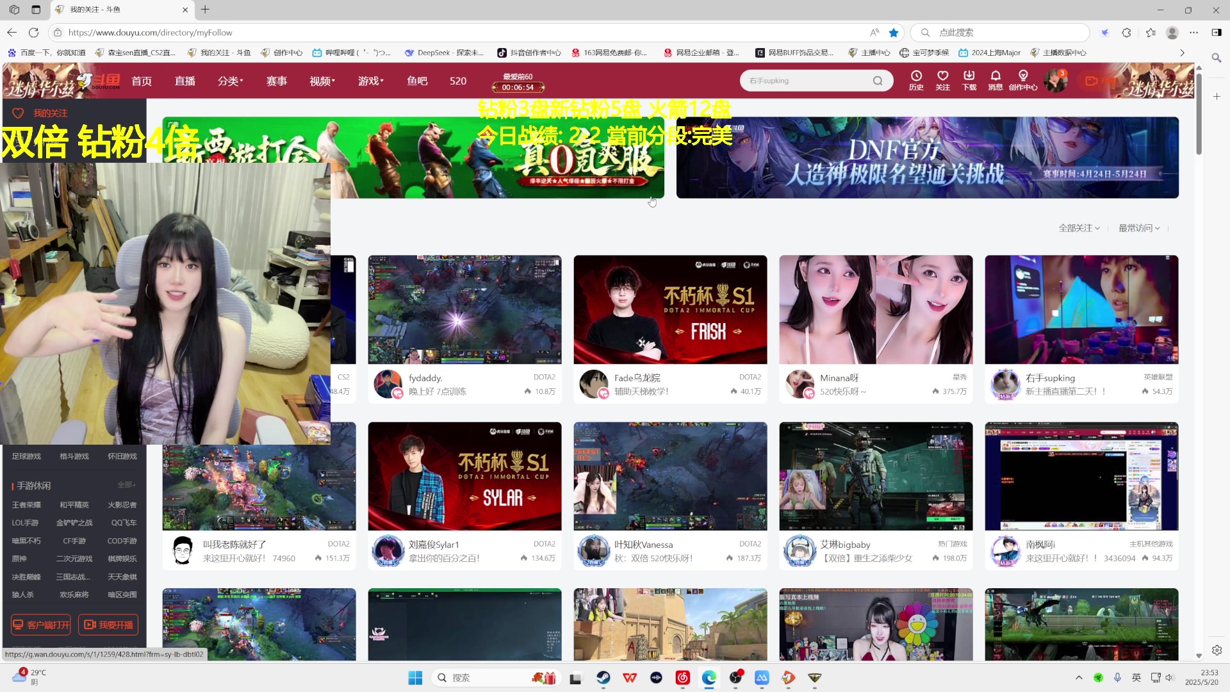Click the search magnifier in Douyu search box
Viewport: 1230px width, 692px height.
click(x=878, y=81)
